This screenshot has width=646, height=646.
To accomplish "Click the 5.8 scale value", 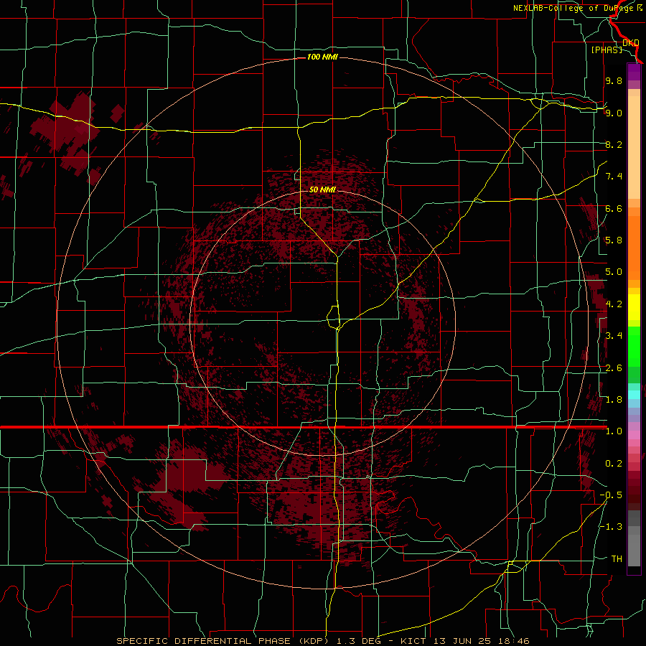I will click(614, 240).
